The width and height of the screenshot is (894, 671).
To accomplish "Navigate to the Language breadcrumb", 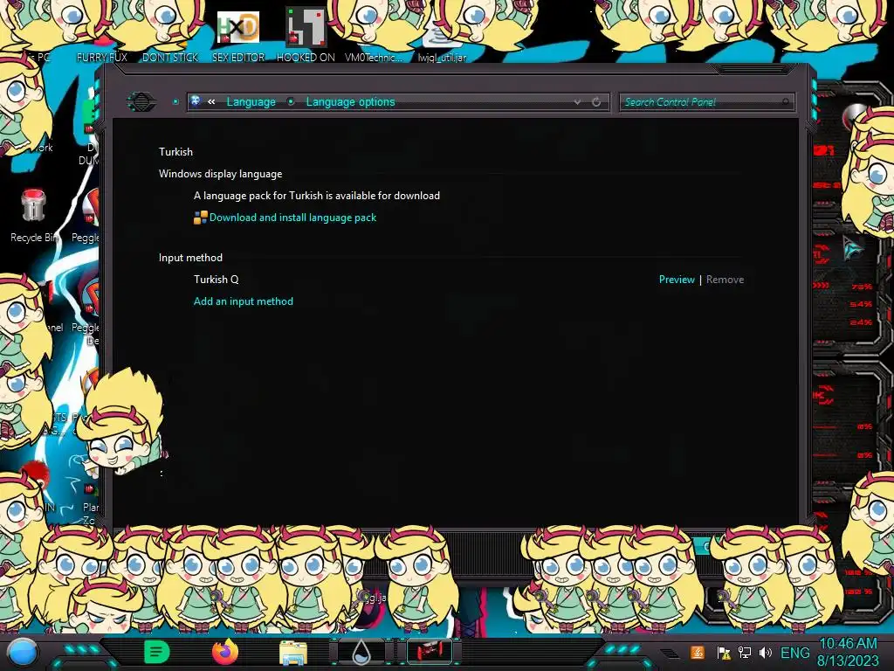I will [251, 102].
